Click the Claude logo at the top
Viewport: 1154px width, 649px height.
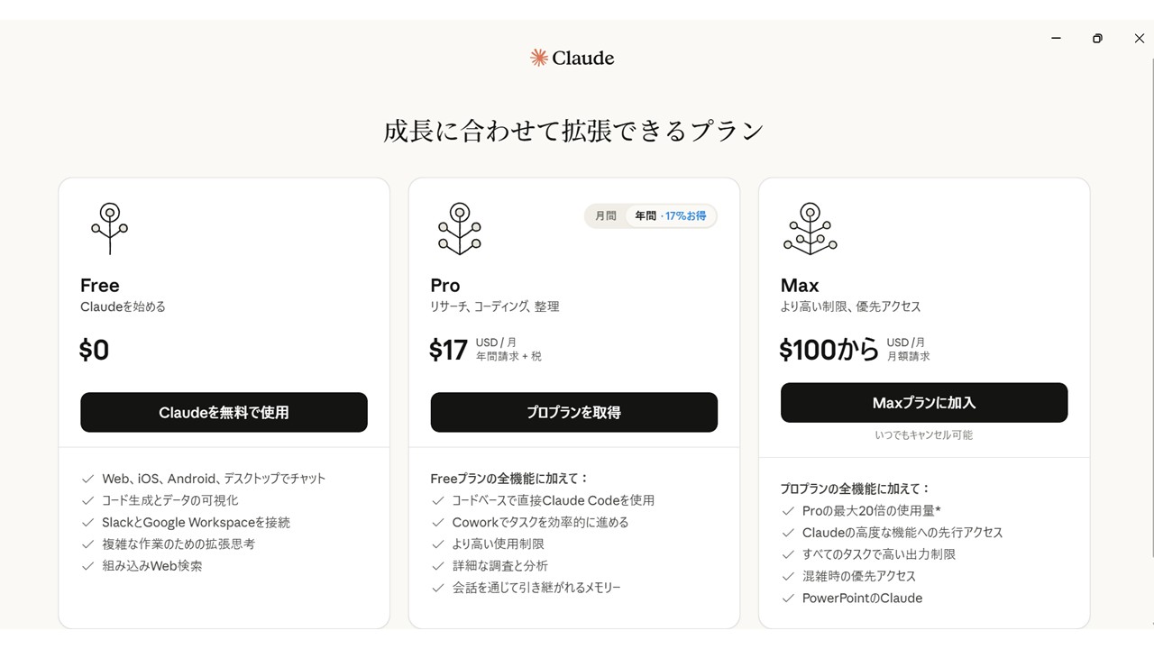(572, 59)
